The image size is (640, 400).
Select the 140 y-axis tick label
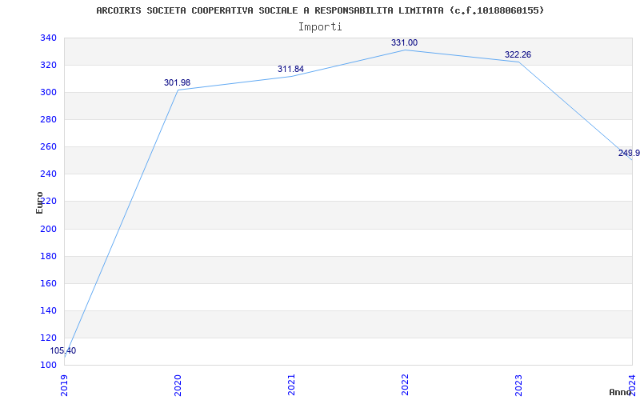pyautogui.click(x=48, y=310)
